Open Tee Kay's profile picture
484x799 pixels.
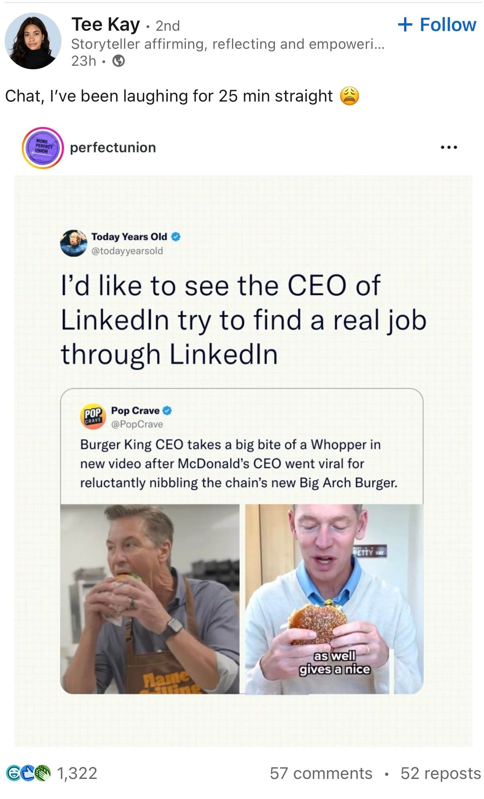pos(33,41)
